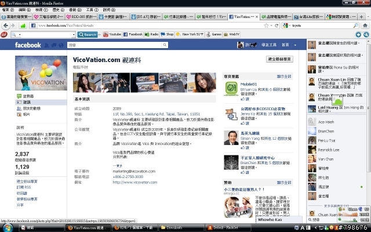This screenshot has width=371, height=232.
Task: Open the 編輯 (E) menu
Action: click(24, 10)
